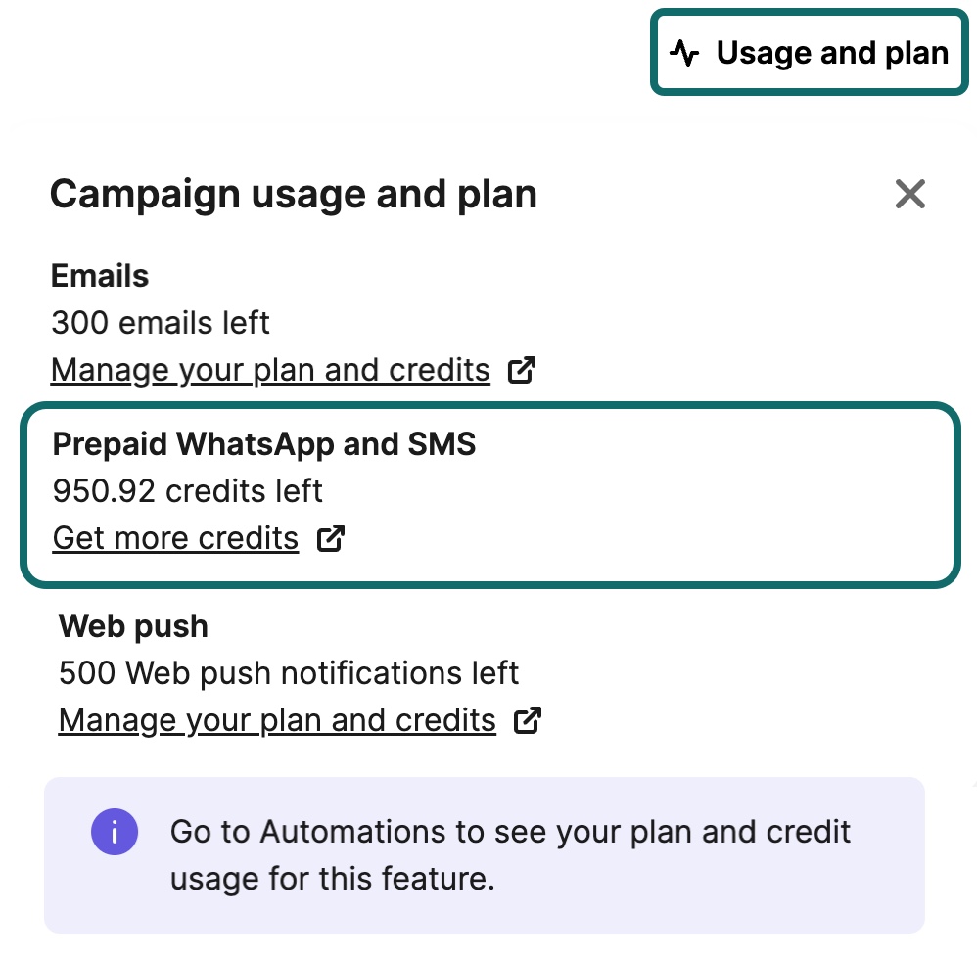977x959 pixels.
Task: Click the external link icon next to Emails manage link
Action: (x=522, y=369)
